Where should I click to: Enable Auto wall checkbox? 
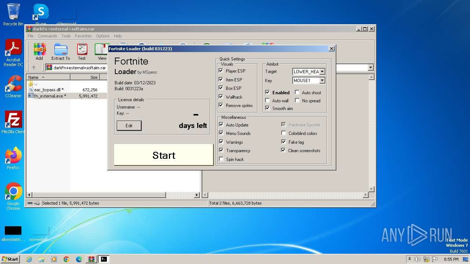(x=268, y=100)
